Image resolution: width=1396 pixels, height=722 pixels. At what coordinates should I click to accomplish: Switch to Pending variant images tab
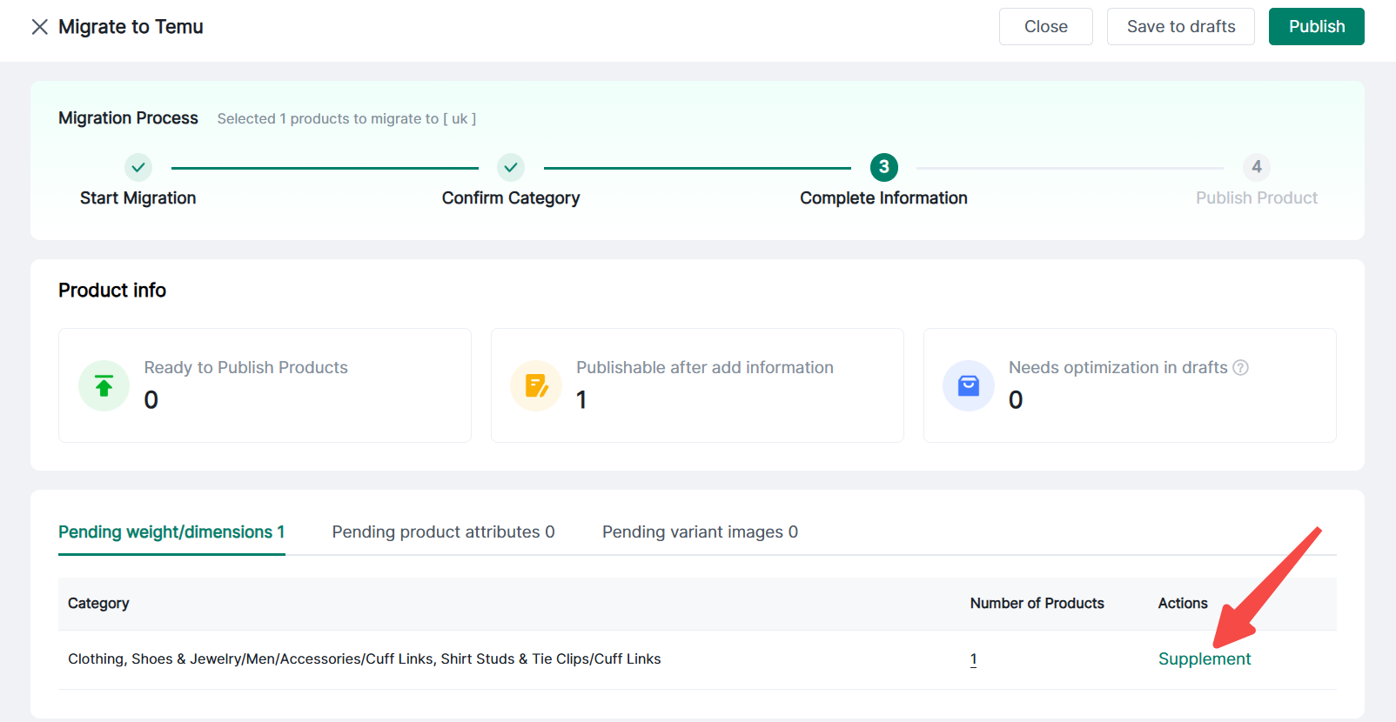click(x=700, y=532)
